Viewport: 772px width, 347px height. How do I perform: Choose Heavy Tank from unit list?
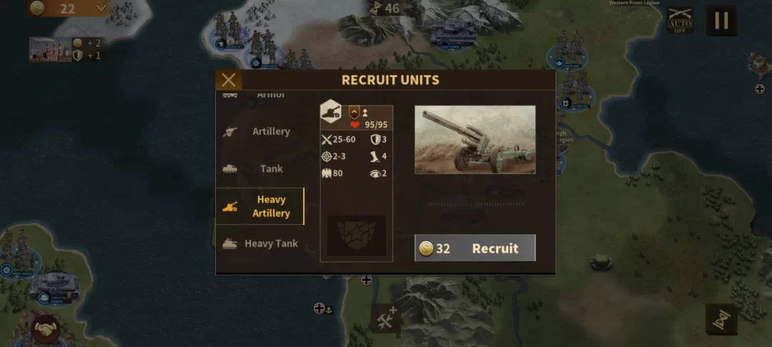pyautogui.click(x=260, y=243)
